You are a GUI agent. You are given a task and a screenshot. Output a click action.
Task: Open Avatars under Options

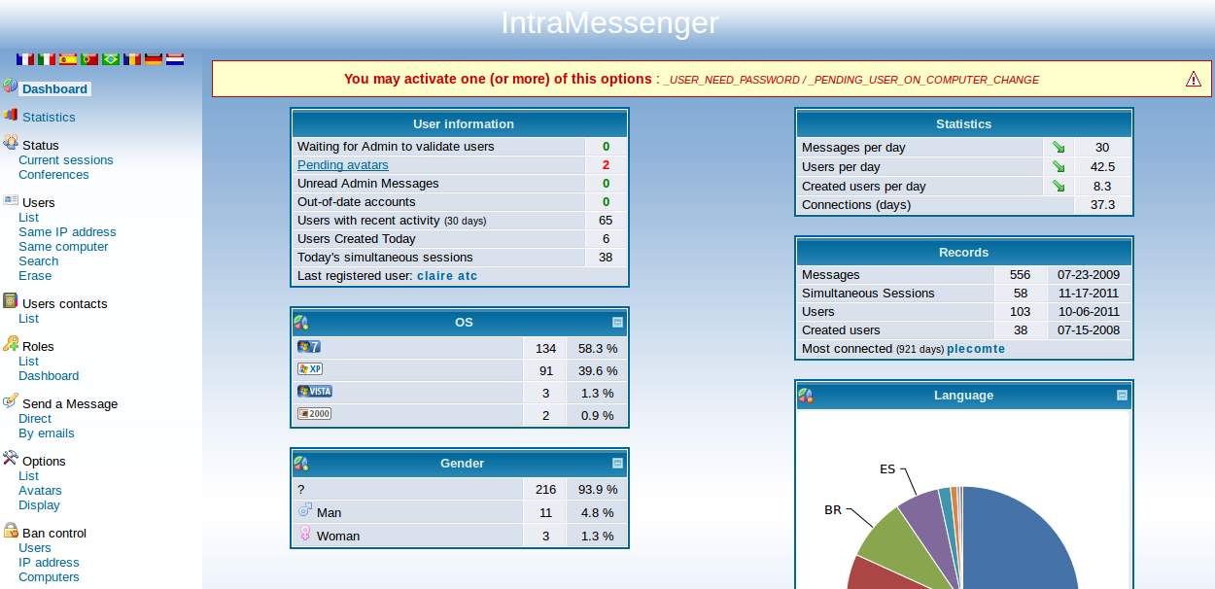40,491
